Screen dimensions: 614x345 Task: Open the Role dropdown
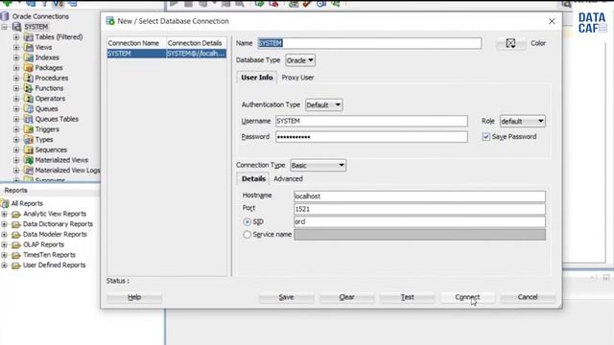522,122
